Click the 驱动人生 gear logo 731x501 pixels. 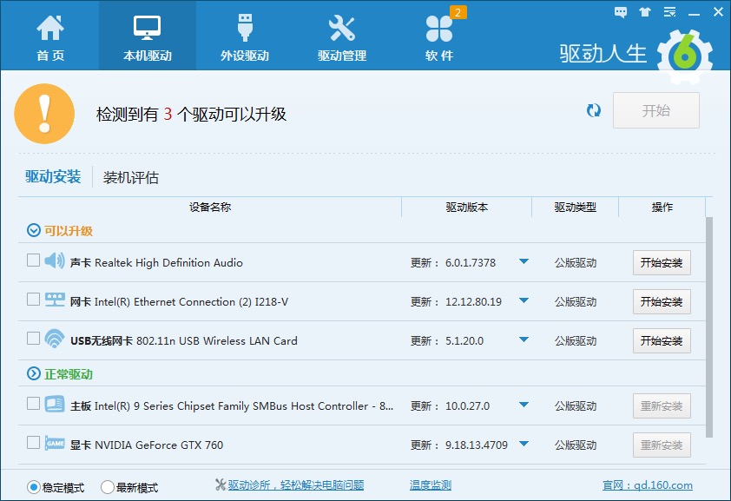pos(684,56)
